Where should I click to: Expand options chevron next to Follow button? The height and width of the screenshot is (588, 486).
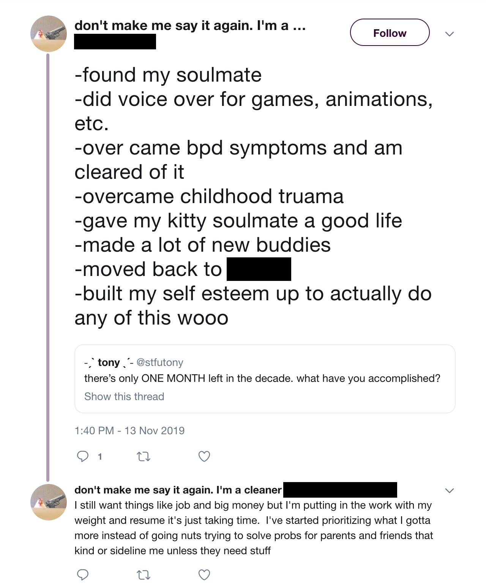(x=450, y=34)
